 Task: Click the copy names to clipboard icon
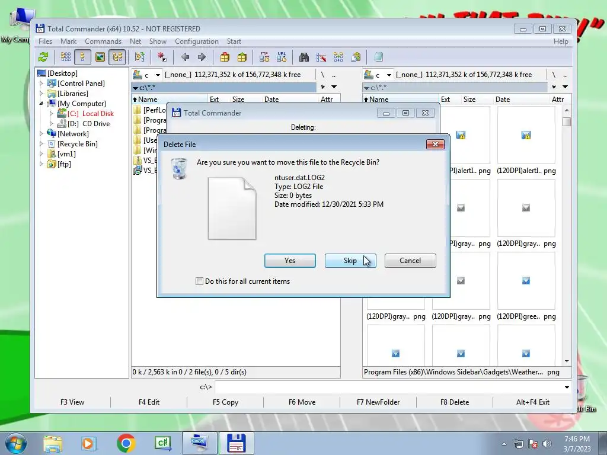coord(356,57)
